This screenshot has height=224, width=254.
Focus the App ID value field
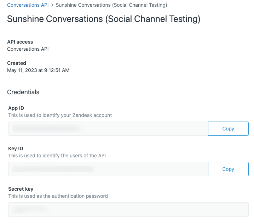pyautogui.click(x=108, y=129)
